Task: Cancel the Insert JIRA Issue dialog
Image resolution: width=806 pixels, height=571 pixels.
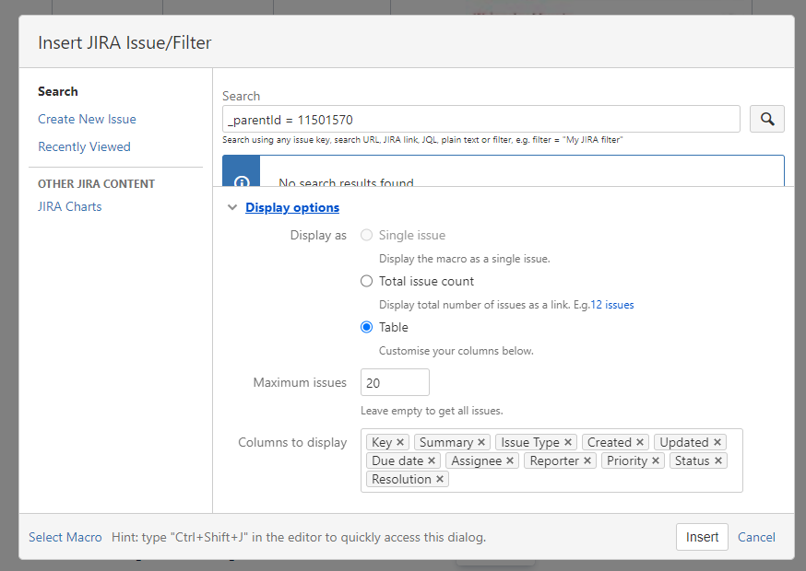Action: (x=756, y=537)
